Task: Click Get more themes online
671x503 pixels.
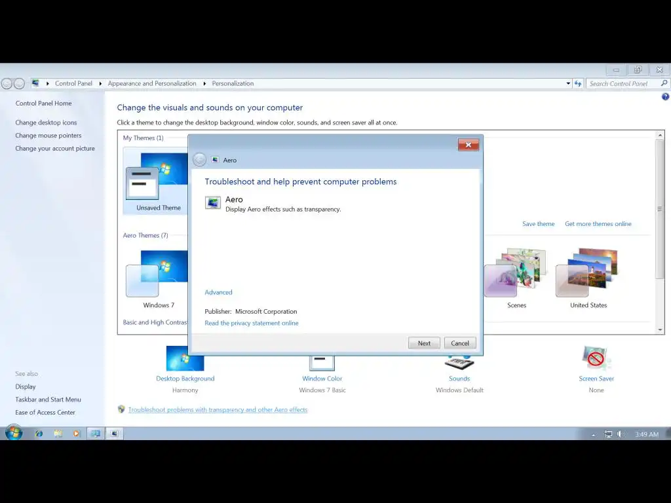Action: [x=598, y=224]
